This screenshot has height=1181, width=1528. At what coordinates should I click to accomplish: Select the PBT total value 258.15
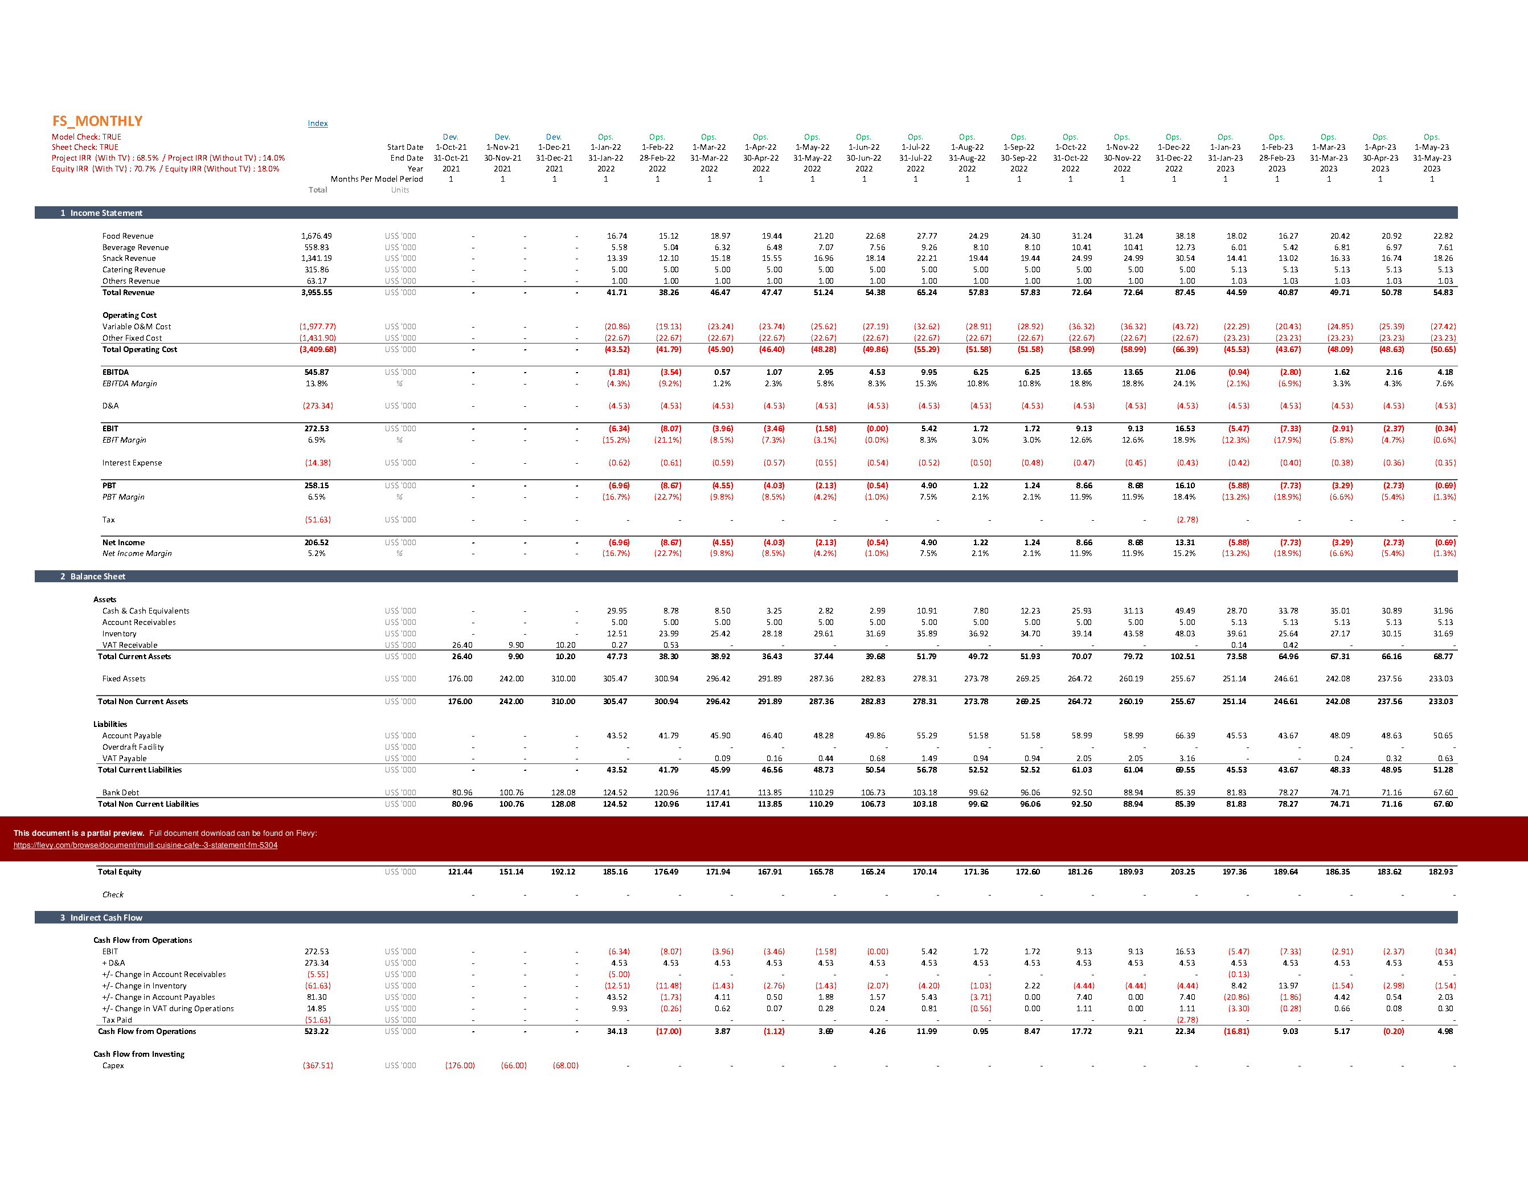316,485
